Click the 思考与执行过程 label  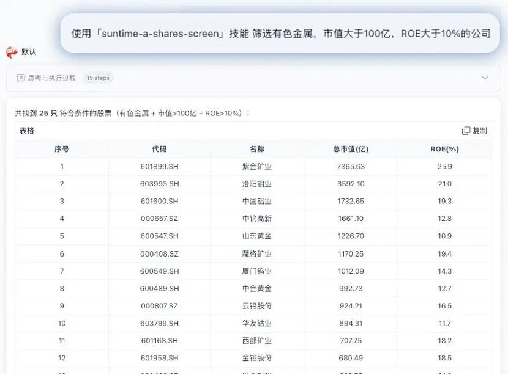52,78
